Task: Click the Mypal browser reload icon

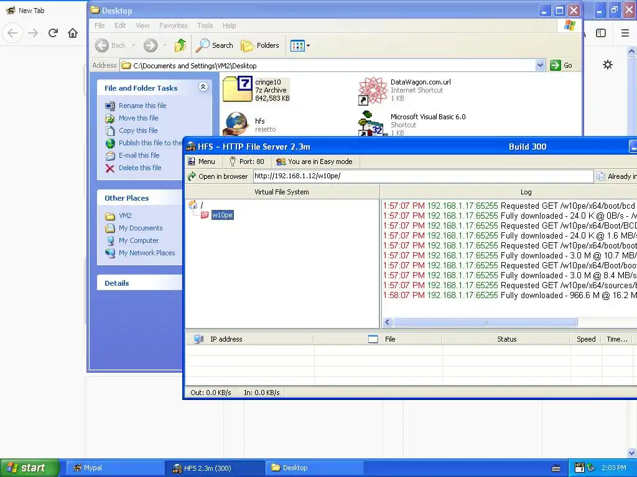Action: point(53,33)
